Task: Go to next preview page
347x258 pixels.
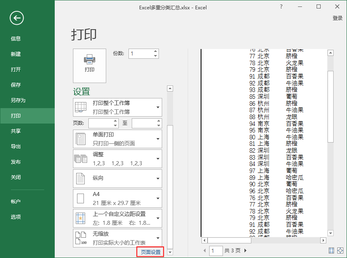Action: (x=245, y=250)
